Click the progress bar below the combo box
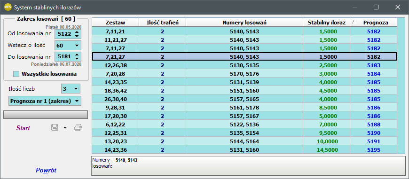This screenshot has width=409, height=179. (46, 114)
